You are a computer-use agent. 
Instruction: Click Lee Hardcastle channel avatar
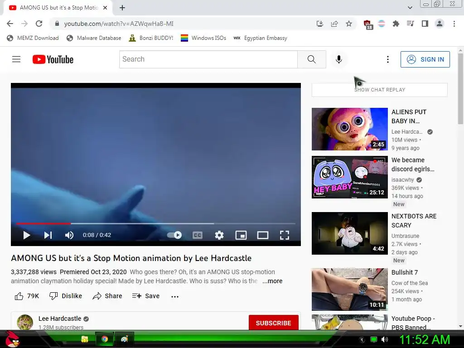pos(25,322)
